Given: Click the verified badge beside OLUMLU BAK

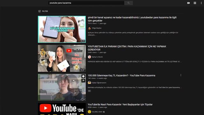Looking at the screenshot, I should 104,112.
